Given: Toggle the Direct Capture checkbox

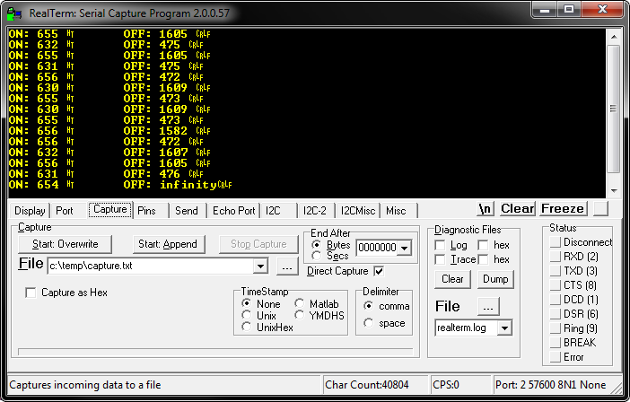Looking at the screenshot, I should point(379,272).
